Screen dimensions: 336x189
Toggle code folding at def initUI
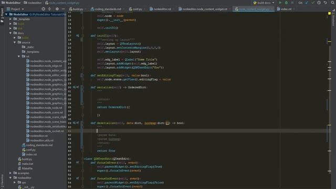(x=82, y=36)
